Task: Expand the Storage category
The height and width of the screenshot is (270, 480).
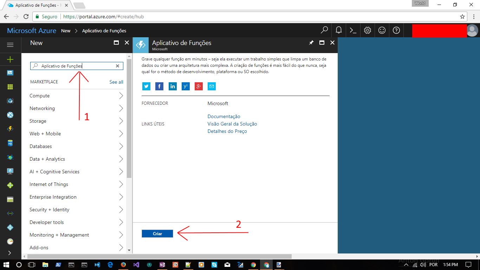Action: (x=76, y=121)
